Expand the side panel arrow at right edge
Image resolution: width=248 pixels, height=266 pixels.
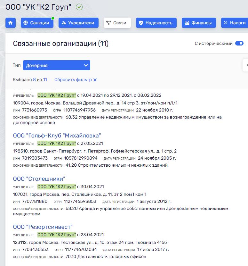click(246, 65)
